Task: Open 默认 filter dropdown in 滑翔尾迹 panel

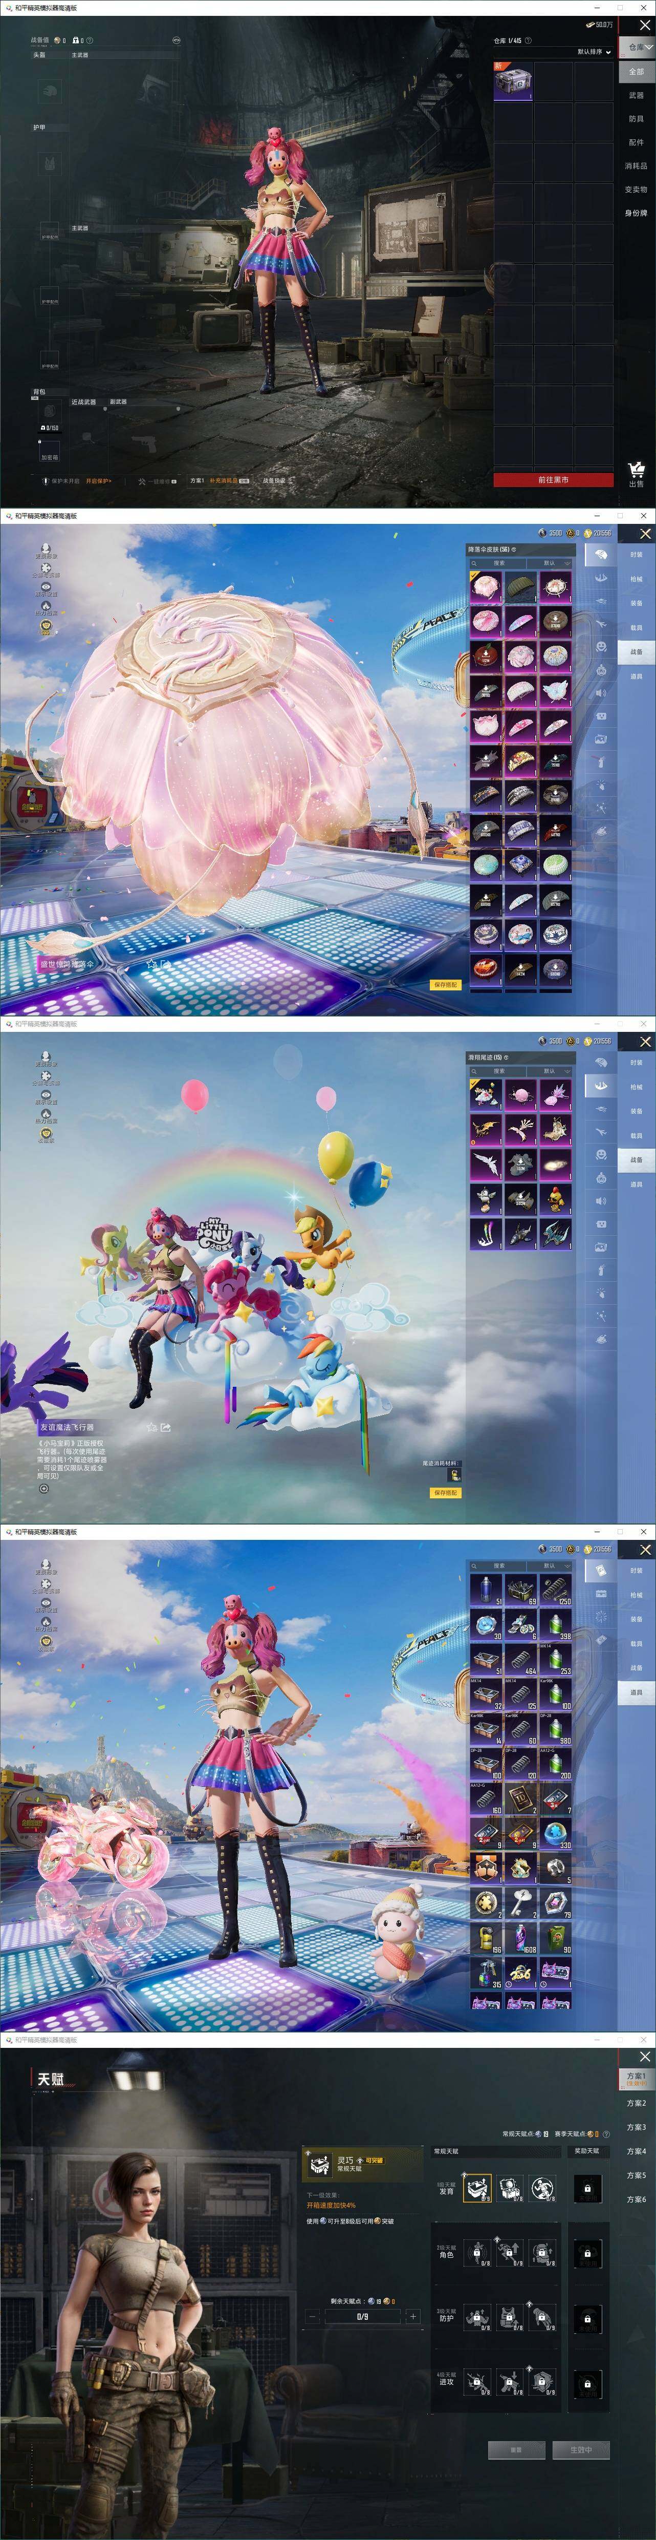Action: (x=551, y=1071)
